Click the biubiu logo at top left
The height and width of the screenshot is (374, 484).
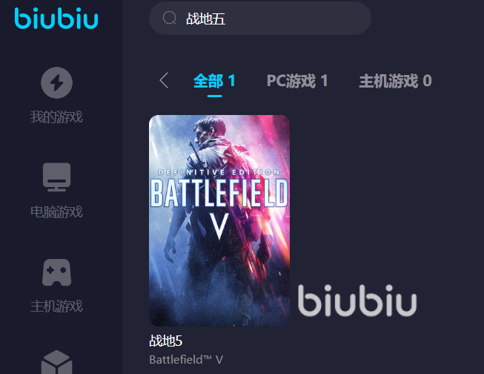(x=56, y=19)
